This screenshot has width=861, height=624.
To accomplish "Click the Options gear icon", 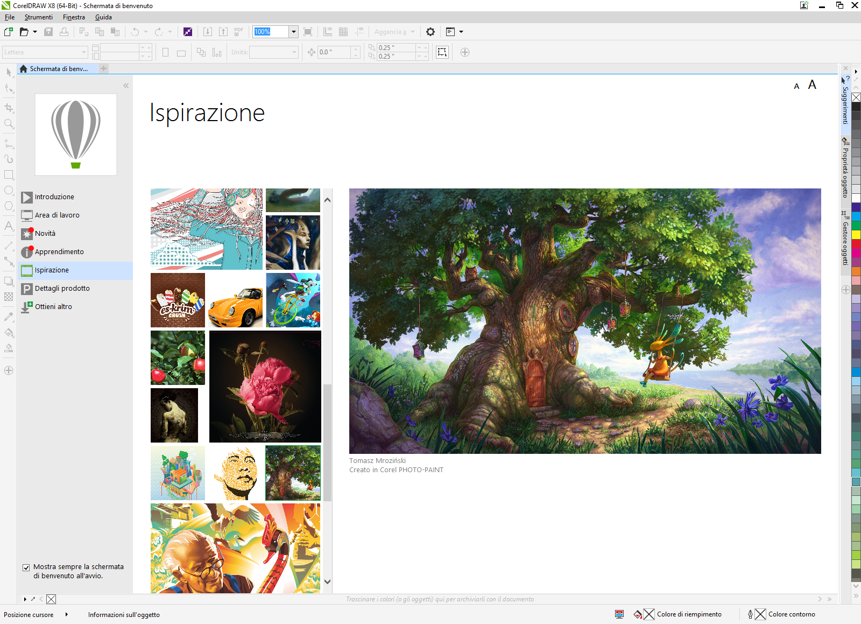I will (x=430, y=32).
